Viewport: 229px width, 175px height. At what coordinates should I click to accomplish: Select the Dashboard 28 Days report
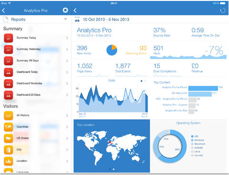click(x=36, y=95)
